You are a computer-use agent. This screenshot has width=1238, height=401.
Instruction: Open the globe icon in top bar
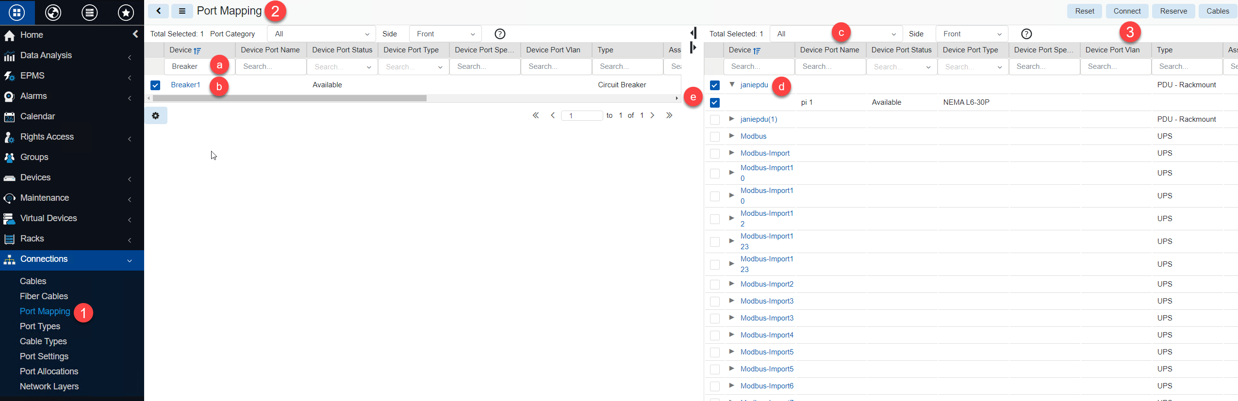click(x=53, y=12)
